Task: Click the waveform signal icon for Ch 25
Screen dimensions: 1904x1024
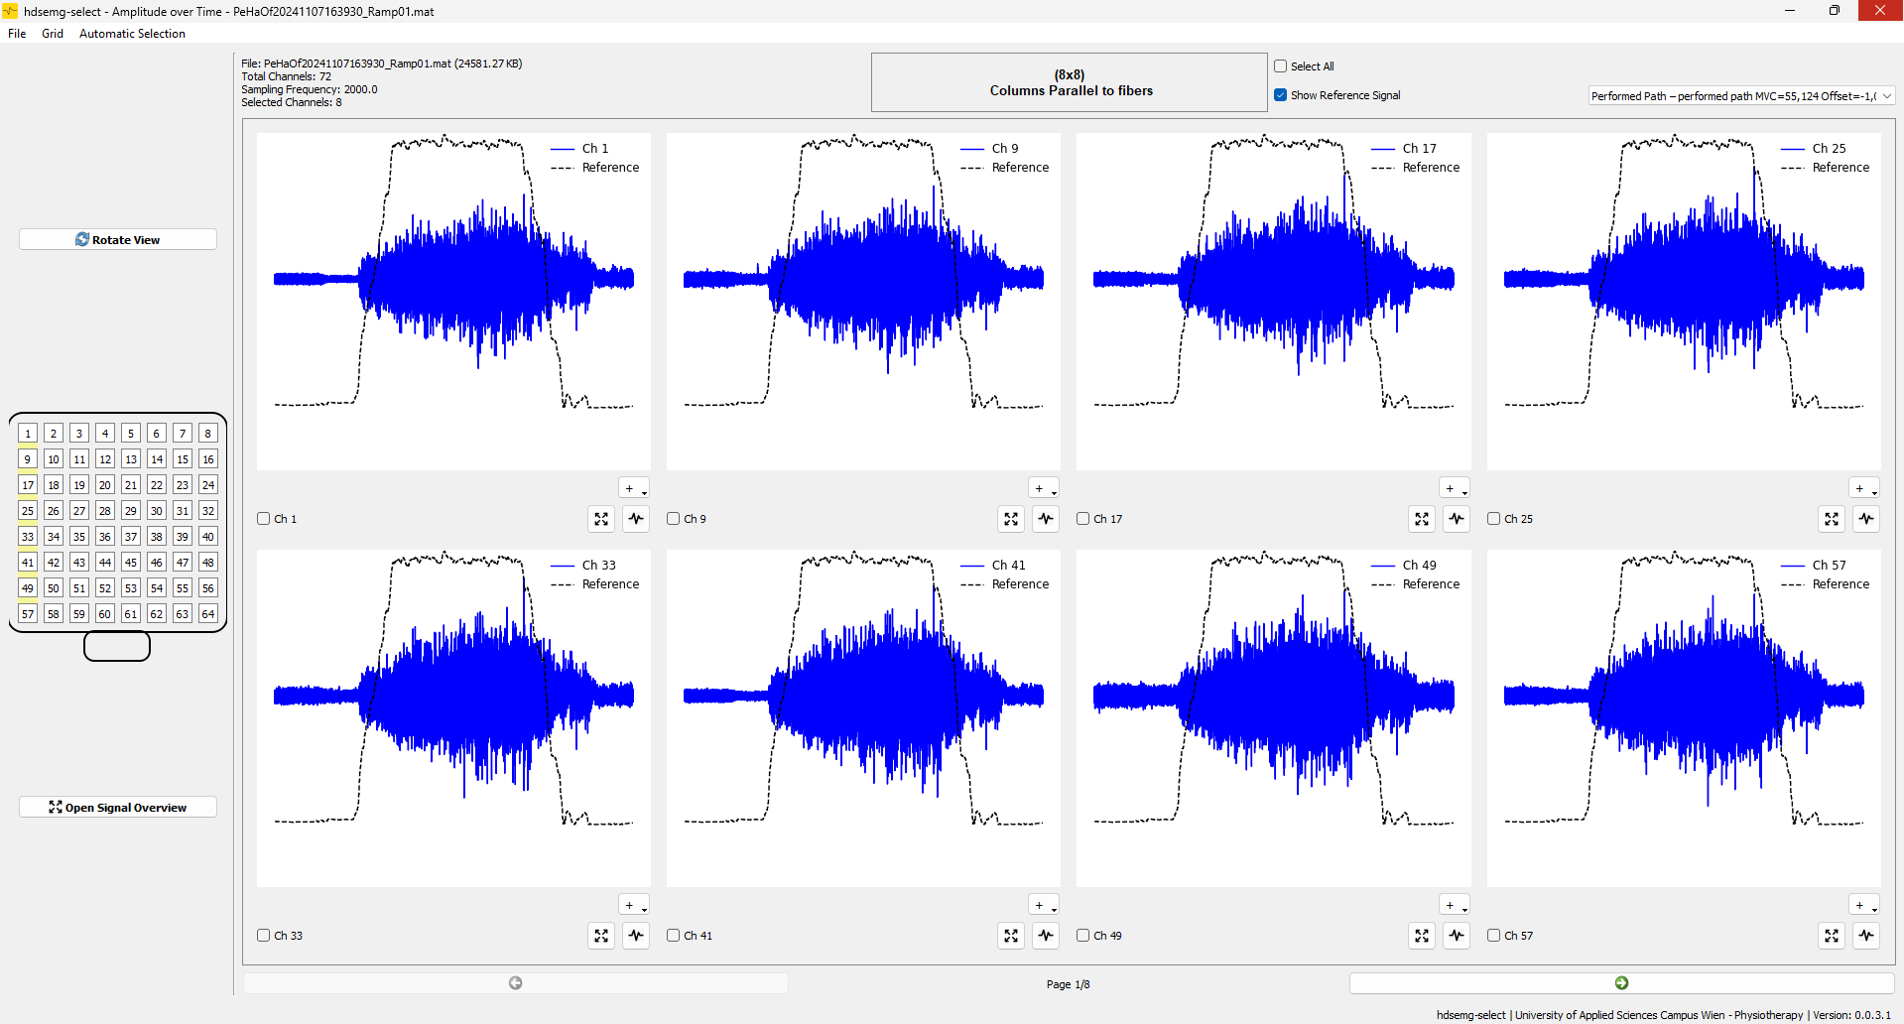Action: coord(1866,519)
